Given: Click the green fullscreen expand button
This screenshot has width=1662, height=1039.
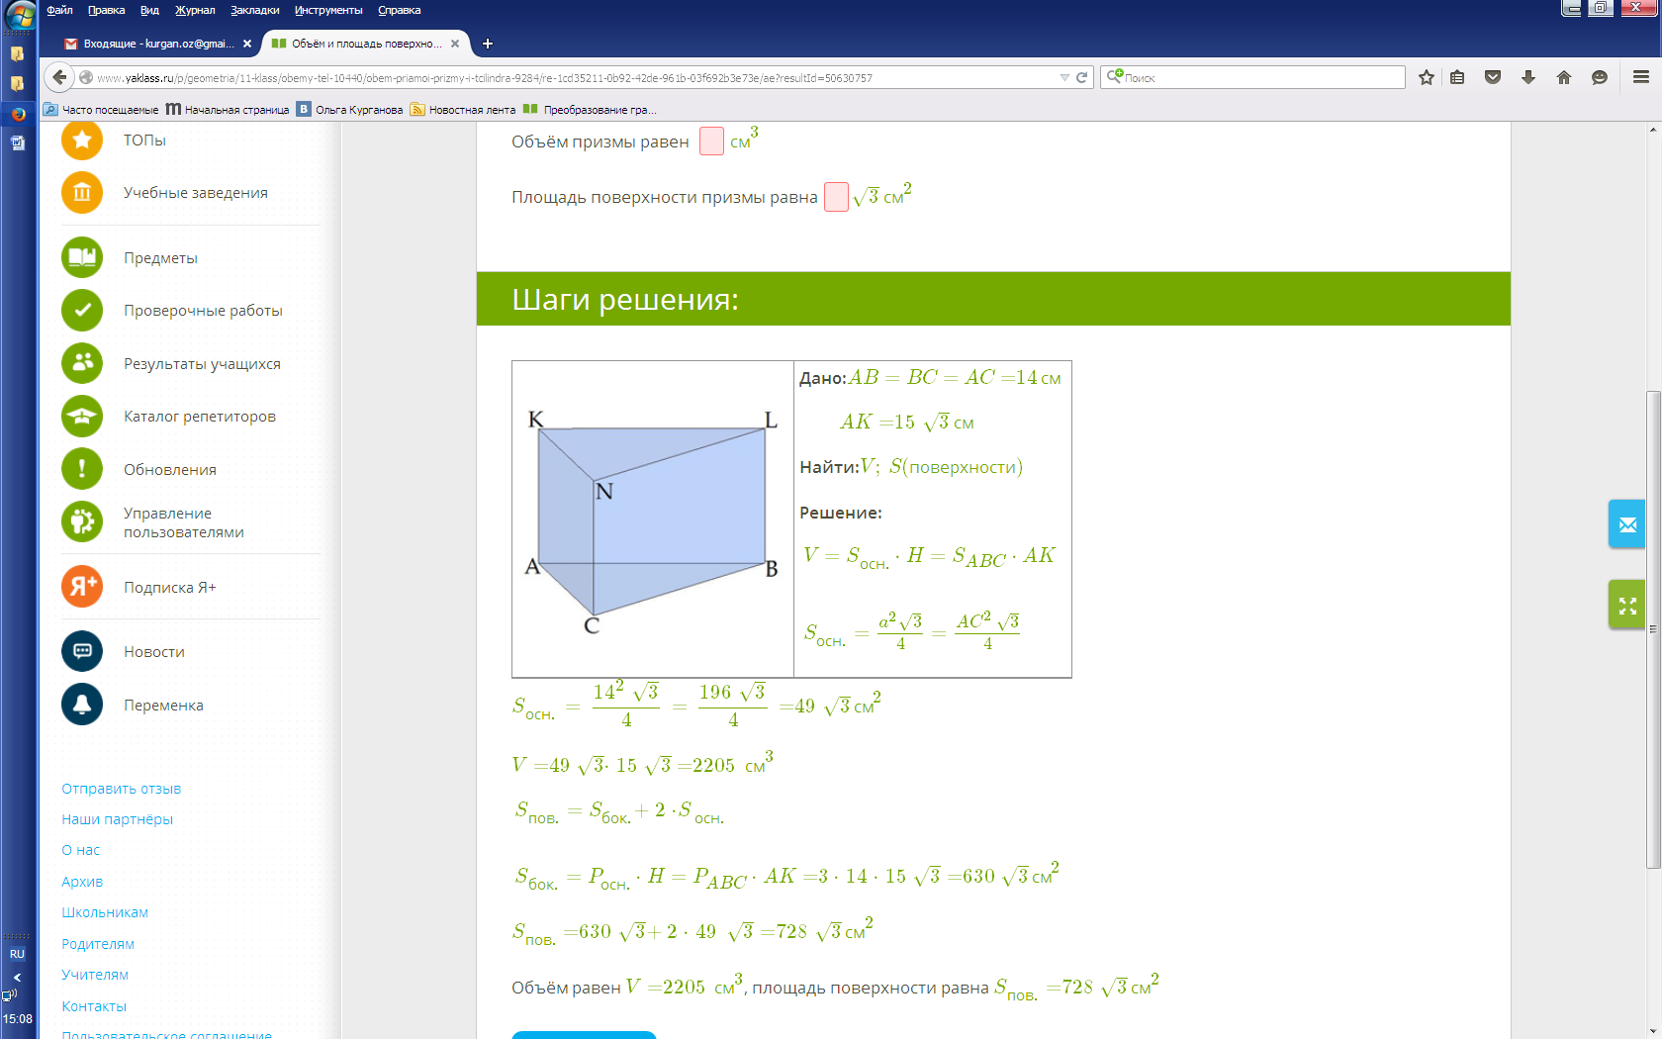Looking at the screenshot, I should click(x=1627, y=605).
